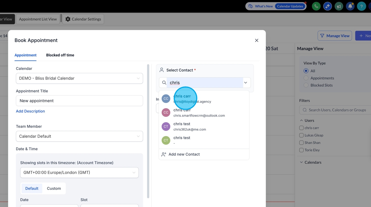Click the CT avatar for chris362uk@me.com
Screen dimensions: 371x207
pos(166,126)
